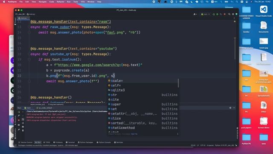Viewport: 273px width, 154px height.
Task: Toggle soft-wrap in Run console
Action: [23, 120]
